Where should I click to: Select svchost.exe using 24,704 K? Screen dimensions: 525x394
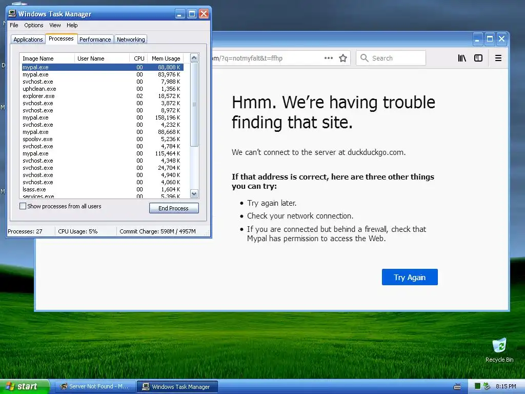[103, 168]
